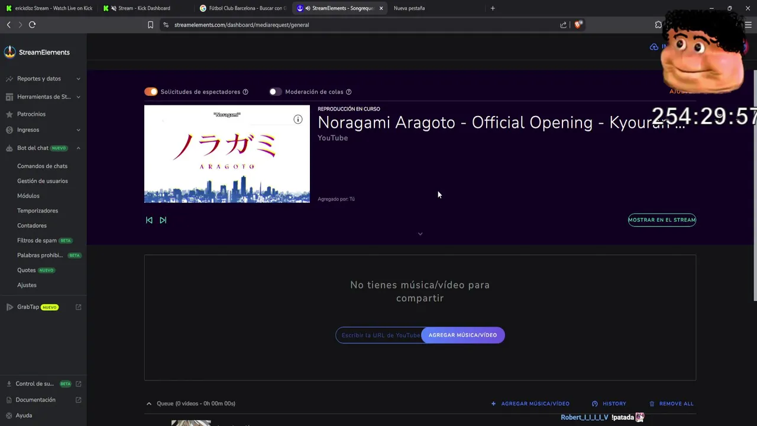Collapse Bot del chat section chevron

pos(78,148)
